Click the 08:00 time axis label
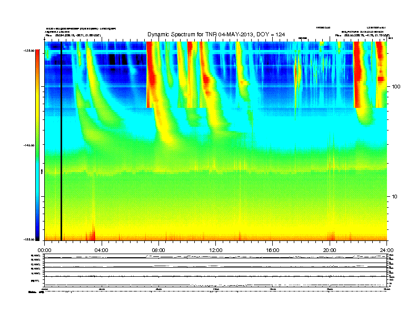 (158, 250)
